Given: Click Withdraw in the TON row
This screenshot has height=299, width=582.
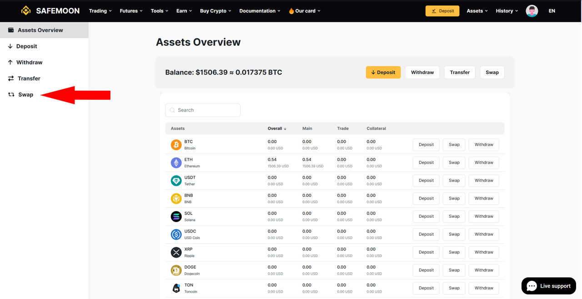Looking at the screenshot, I should pos(484,288).
